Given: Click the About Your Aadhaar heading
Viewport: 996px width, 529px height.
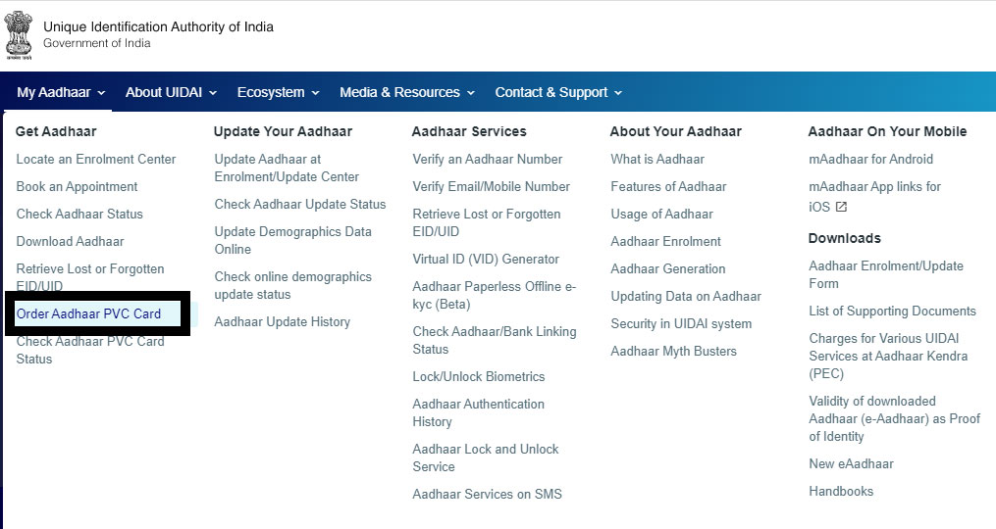Looking at the screenshot, I should 676,131.
